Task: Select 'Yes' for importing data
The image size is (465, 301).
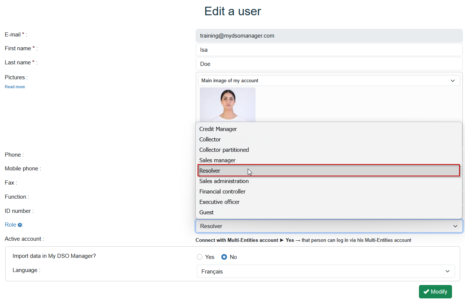Action: click(199, 257)
